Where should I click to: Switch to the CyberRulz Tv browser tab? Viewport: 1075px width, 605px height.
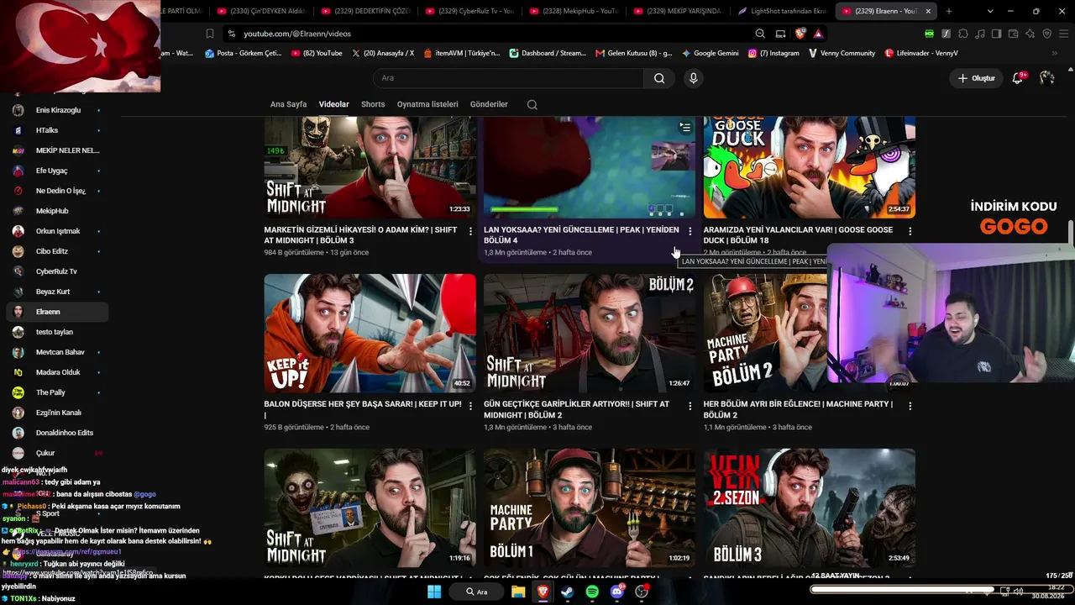pos(469,11)
